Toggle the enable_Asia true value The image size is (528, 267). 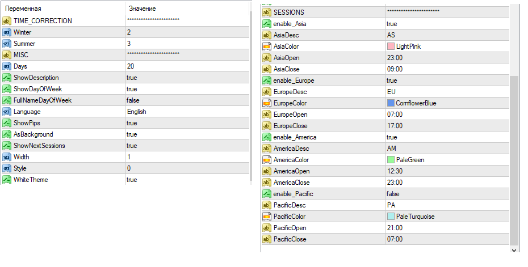(392, 24)
